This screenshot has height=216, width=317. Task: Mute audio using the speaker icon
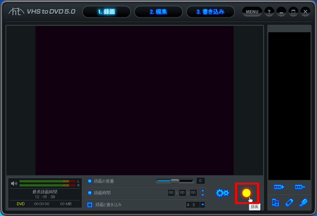point(14,183)
